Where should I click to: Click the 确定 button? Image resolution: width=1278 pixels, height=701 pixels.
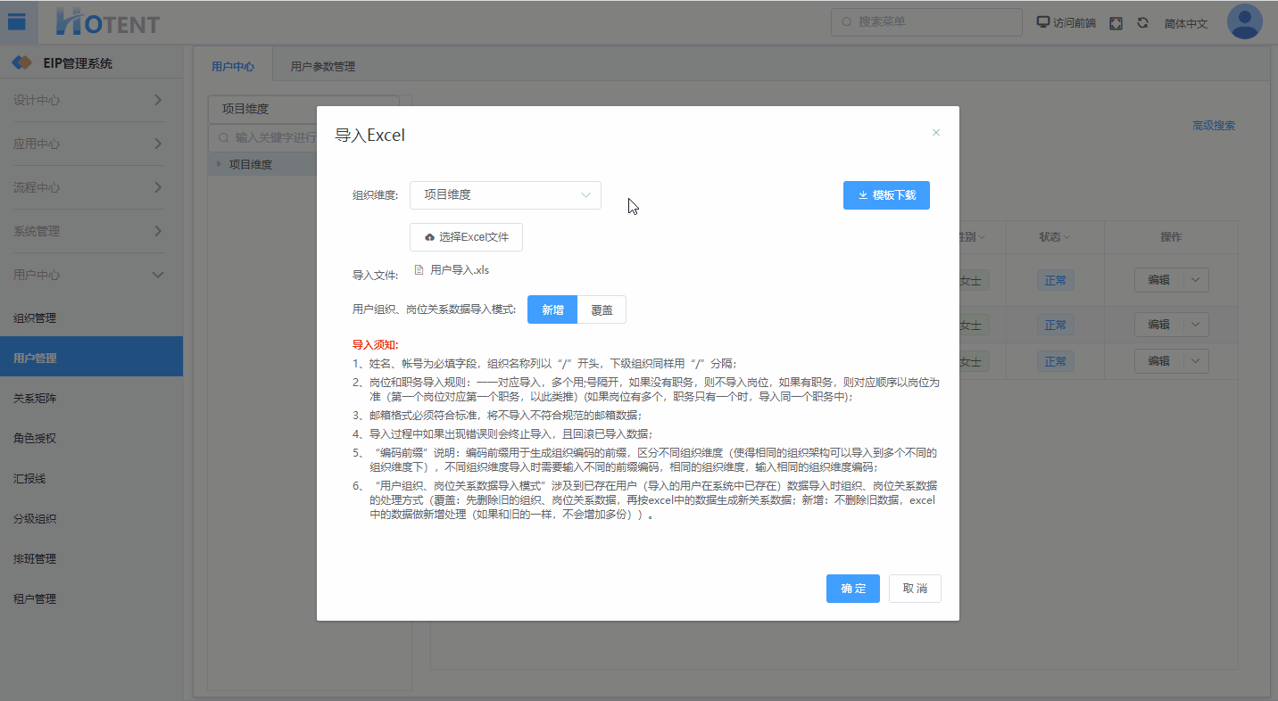[x=852, y=589]
